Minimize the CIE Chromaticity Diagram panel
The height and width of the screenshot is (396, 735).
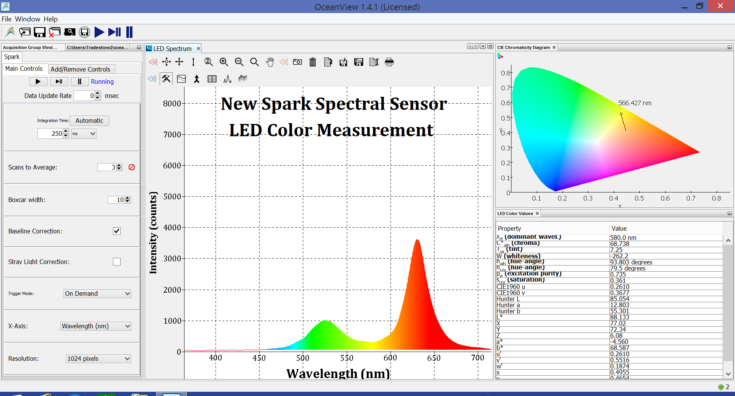click(x=729, y=47)
